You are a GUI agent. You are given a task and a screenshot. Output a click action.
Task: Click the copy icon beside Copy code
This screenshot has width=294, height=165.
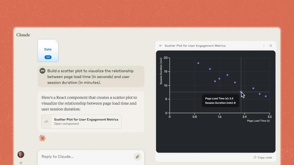coord(255,157)
